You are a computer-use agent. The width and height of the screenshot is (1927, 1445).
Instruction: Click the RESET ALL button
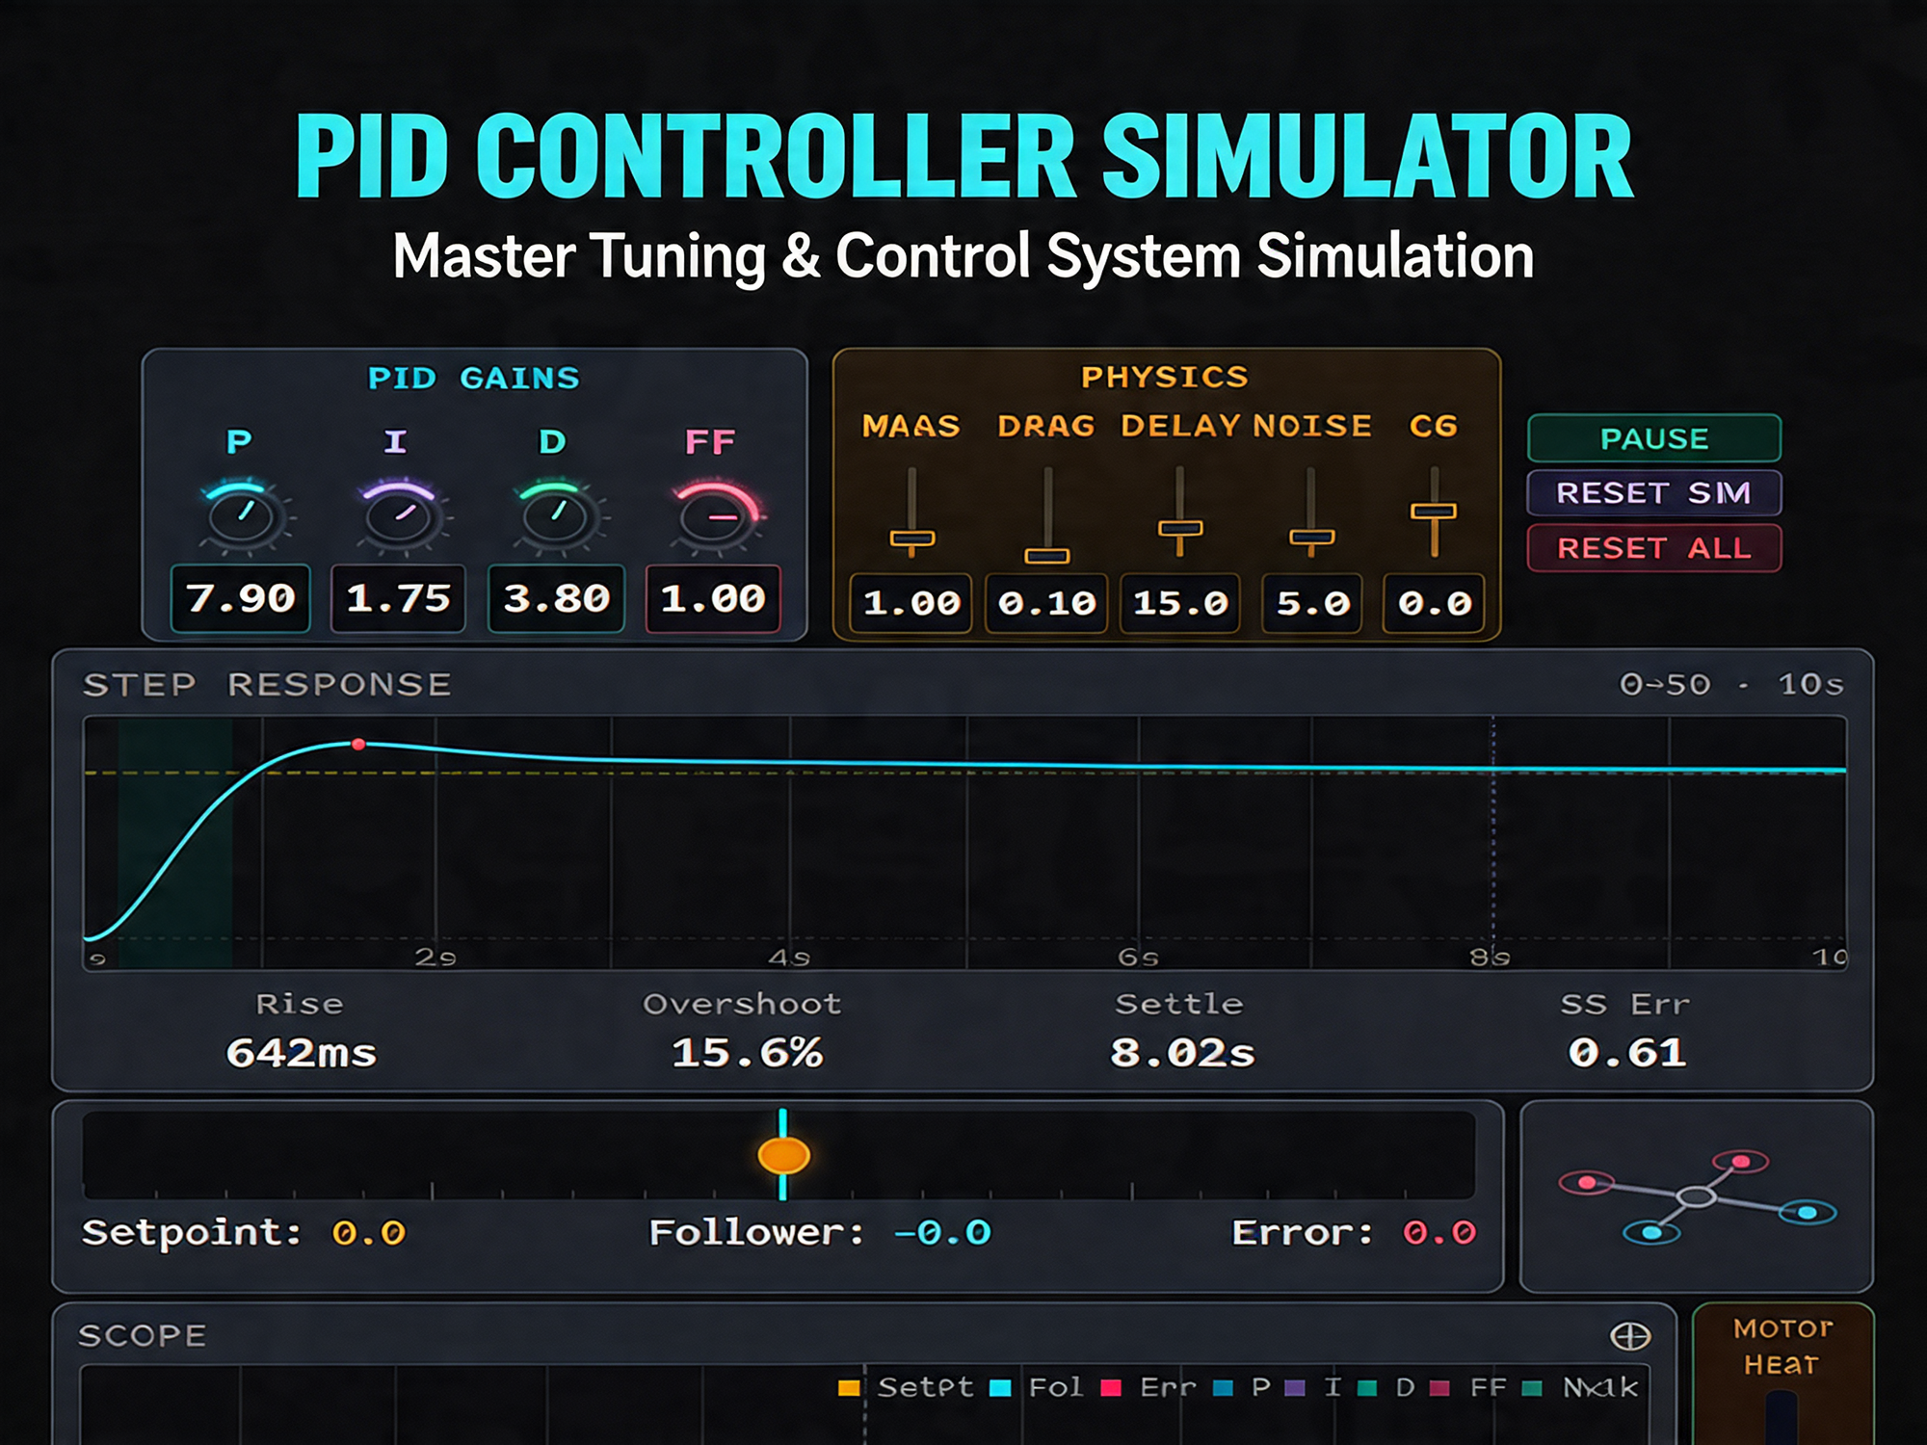[x=1653, y=548]
